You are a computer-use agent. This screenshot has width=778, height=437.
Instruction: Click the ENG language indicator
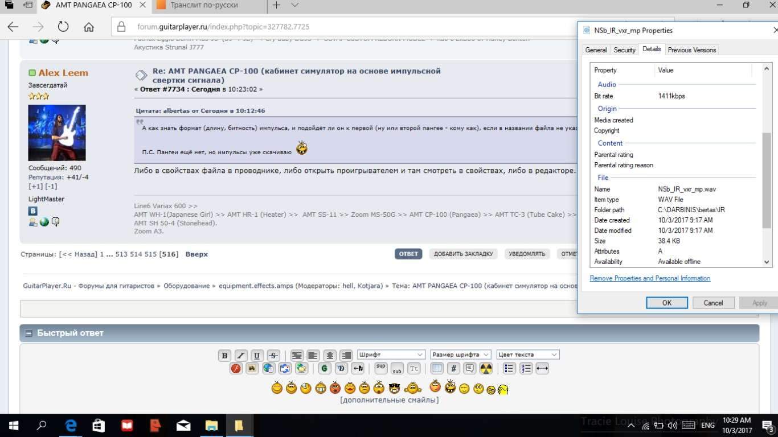click(x=708, y=426)
